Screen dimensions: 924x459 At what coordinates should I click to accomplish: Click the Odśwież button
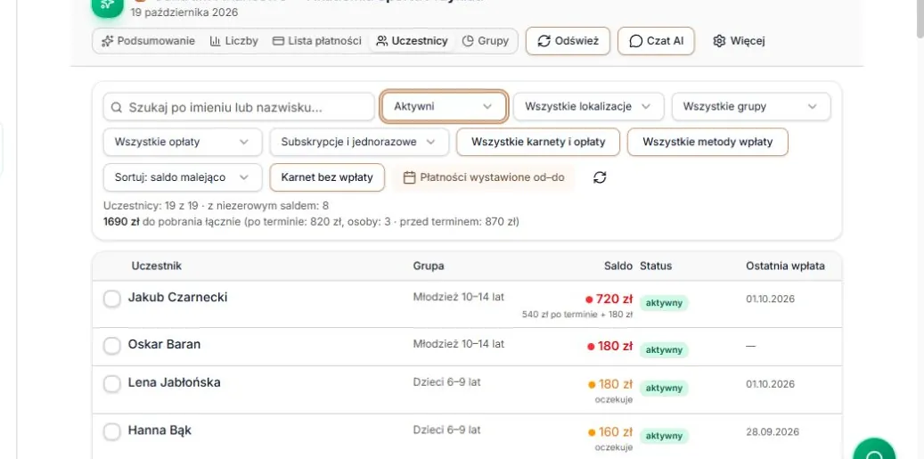[568, 41]
